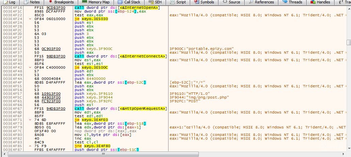Click the je xeyo.3E500C instruction

91,67
